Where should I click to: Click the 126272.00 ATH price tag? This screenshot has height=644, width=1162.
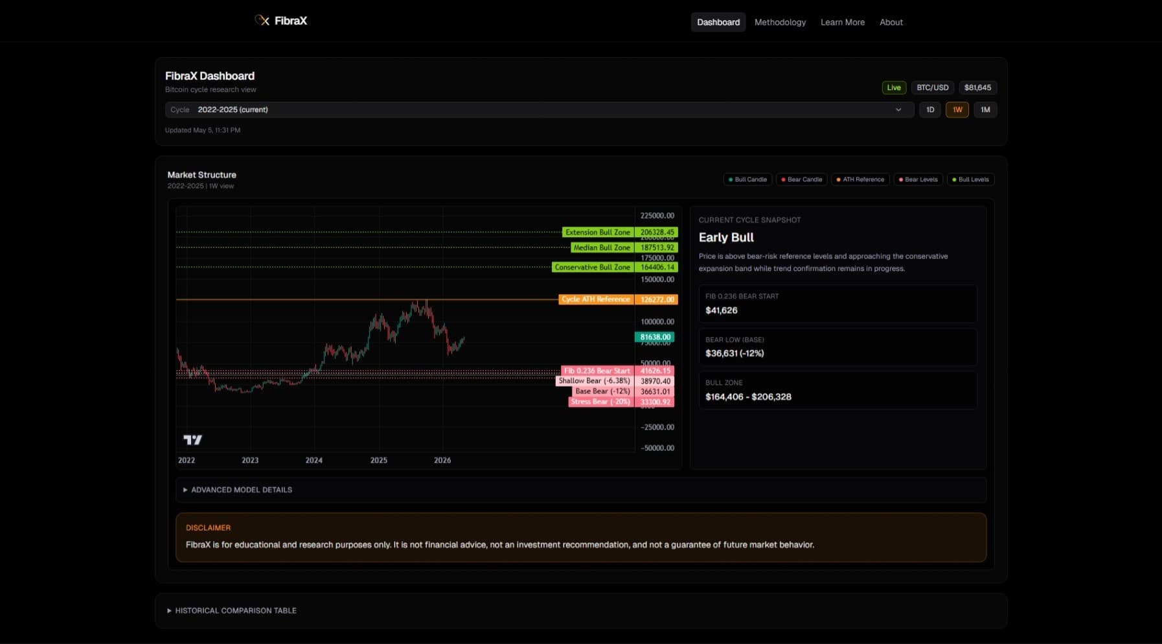[x=657, y=299]
